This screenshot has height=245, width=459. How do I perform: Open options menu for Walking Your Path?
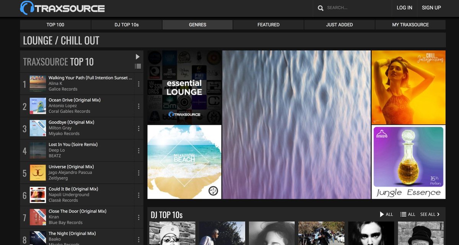(138, 84)
